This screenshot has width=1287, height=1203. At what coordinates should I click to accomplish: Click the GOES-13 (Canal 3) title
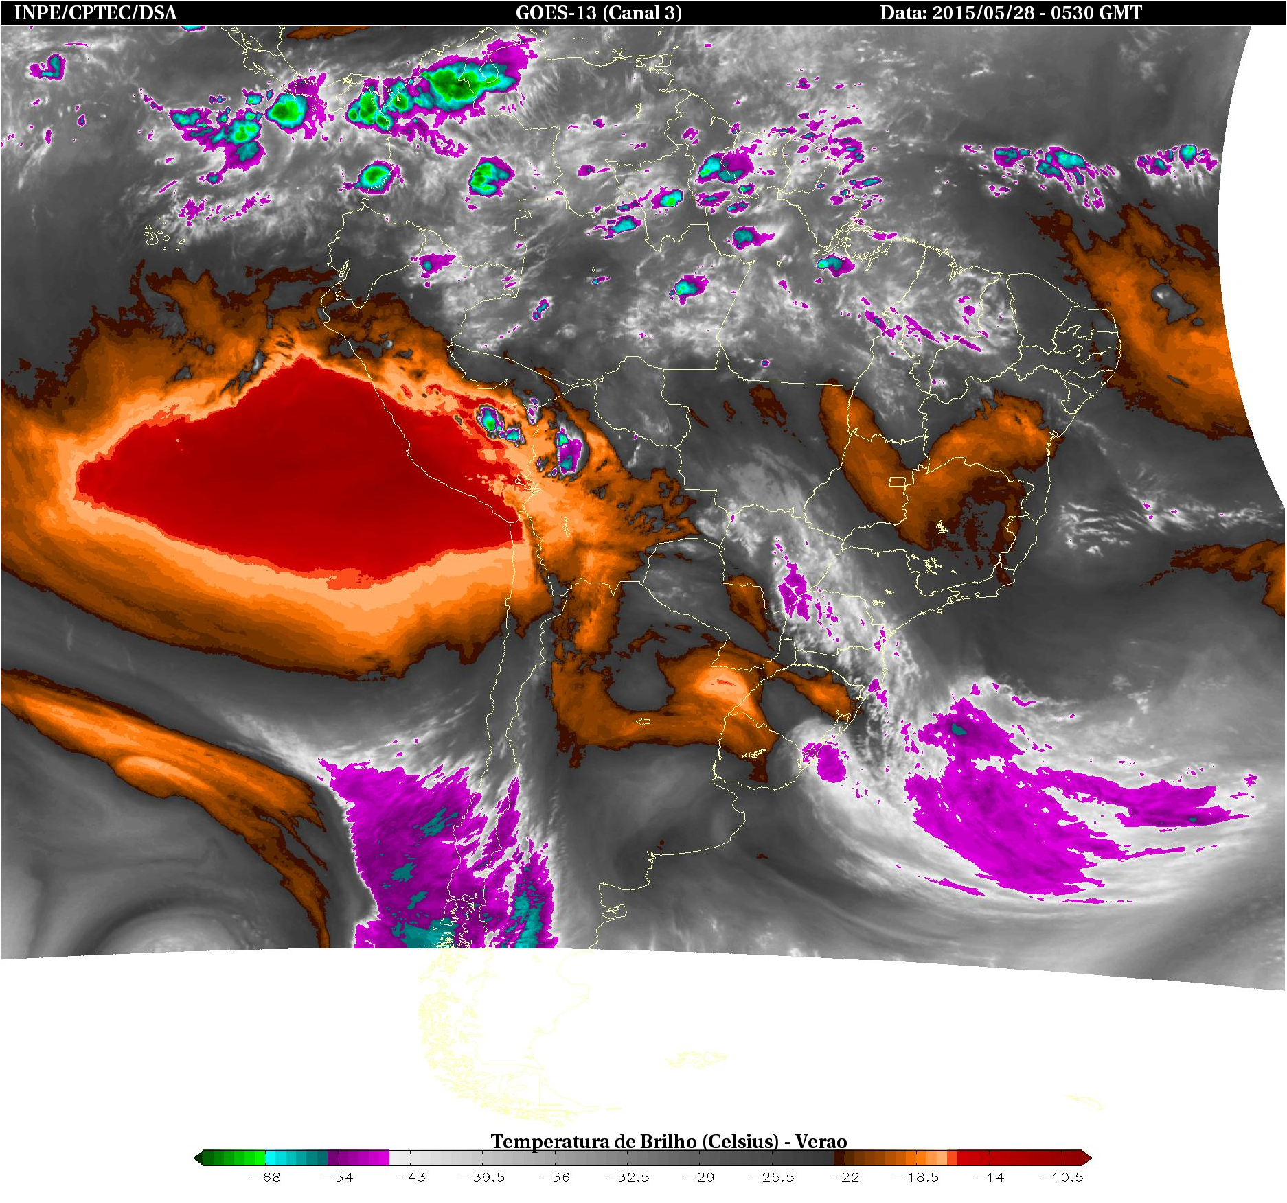tap(598, 13)
